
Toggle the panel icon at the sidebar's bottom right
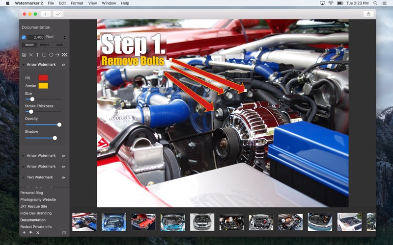[x=64, y=233]
